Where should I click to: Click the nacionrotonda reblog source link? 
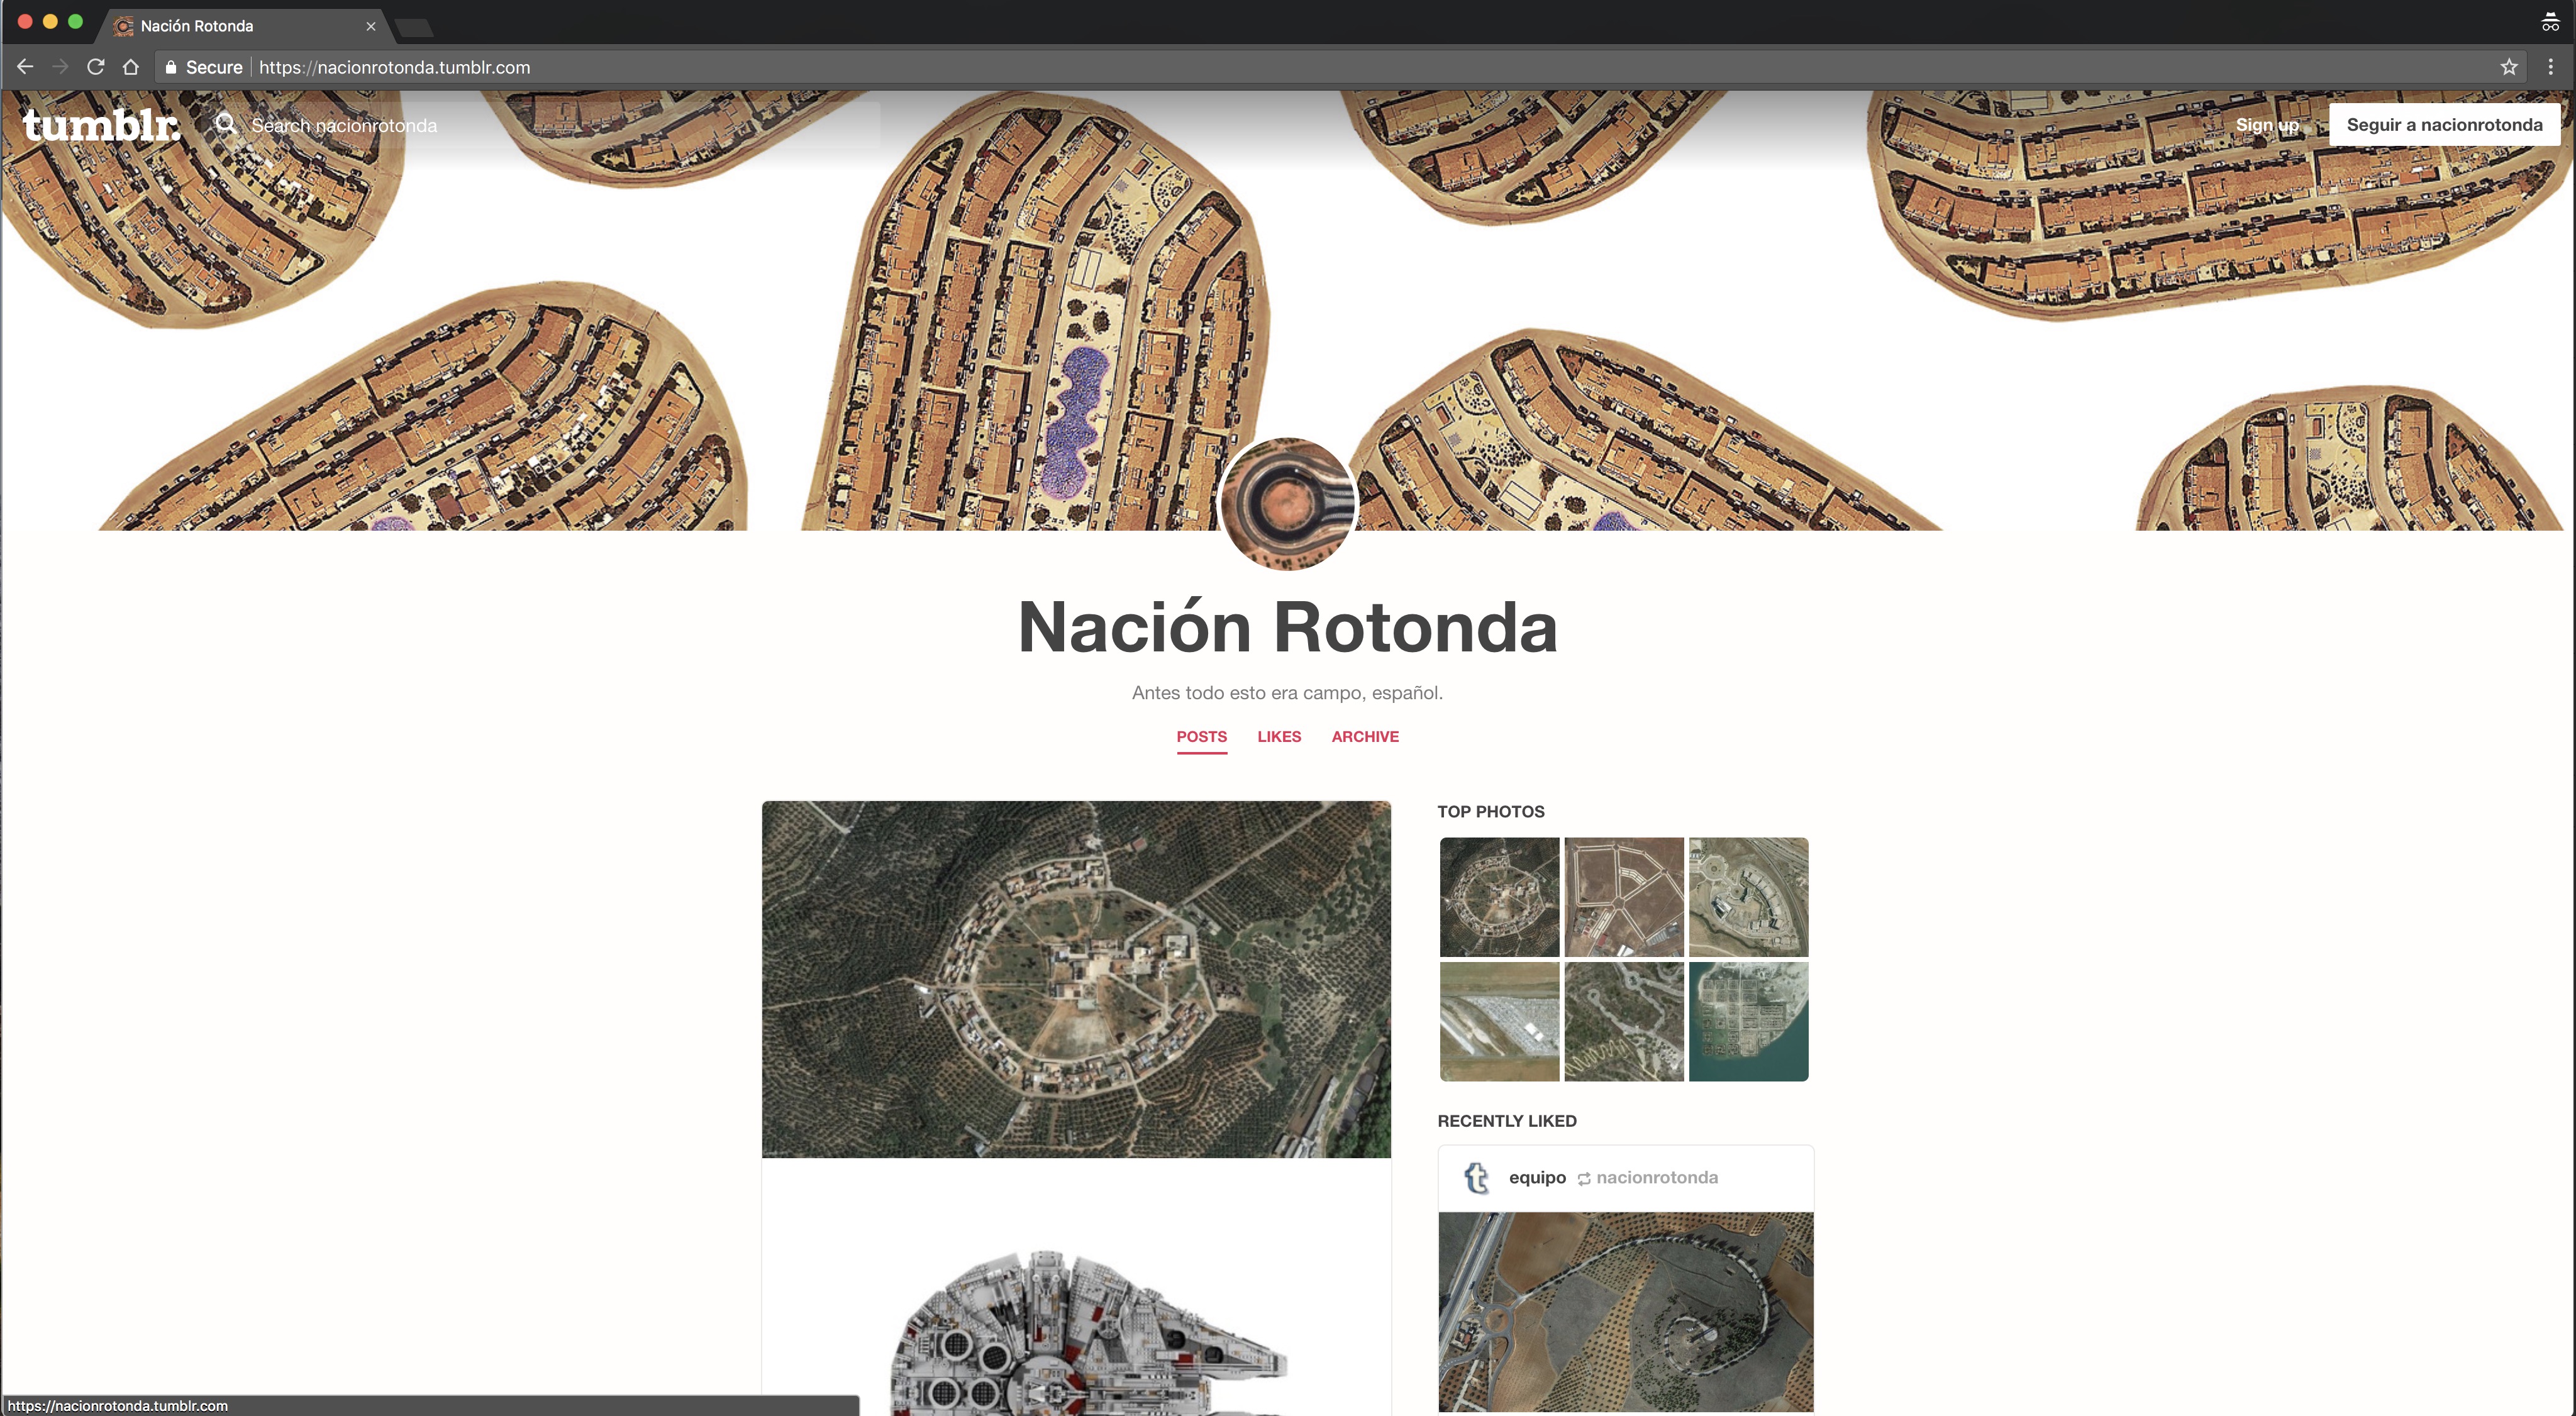(1657, 1178)
